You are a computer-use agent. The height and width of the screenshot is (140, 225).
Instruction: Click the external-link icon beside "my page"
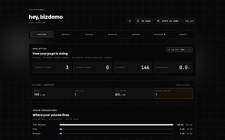(138, 21)
